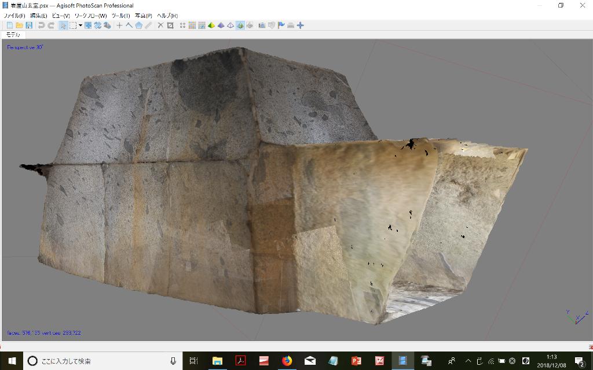Image resolution: width=593 pixels, height=370 pixels.
Task: Select the Navigation arrow tool
Action: (63, 25)
